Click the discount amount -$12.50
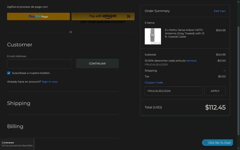Screen dimensions: 240x150 click(x=221, y=60)
